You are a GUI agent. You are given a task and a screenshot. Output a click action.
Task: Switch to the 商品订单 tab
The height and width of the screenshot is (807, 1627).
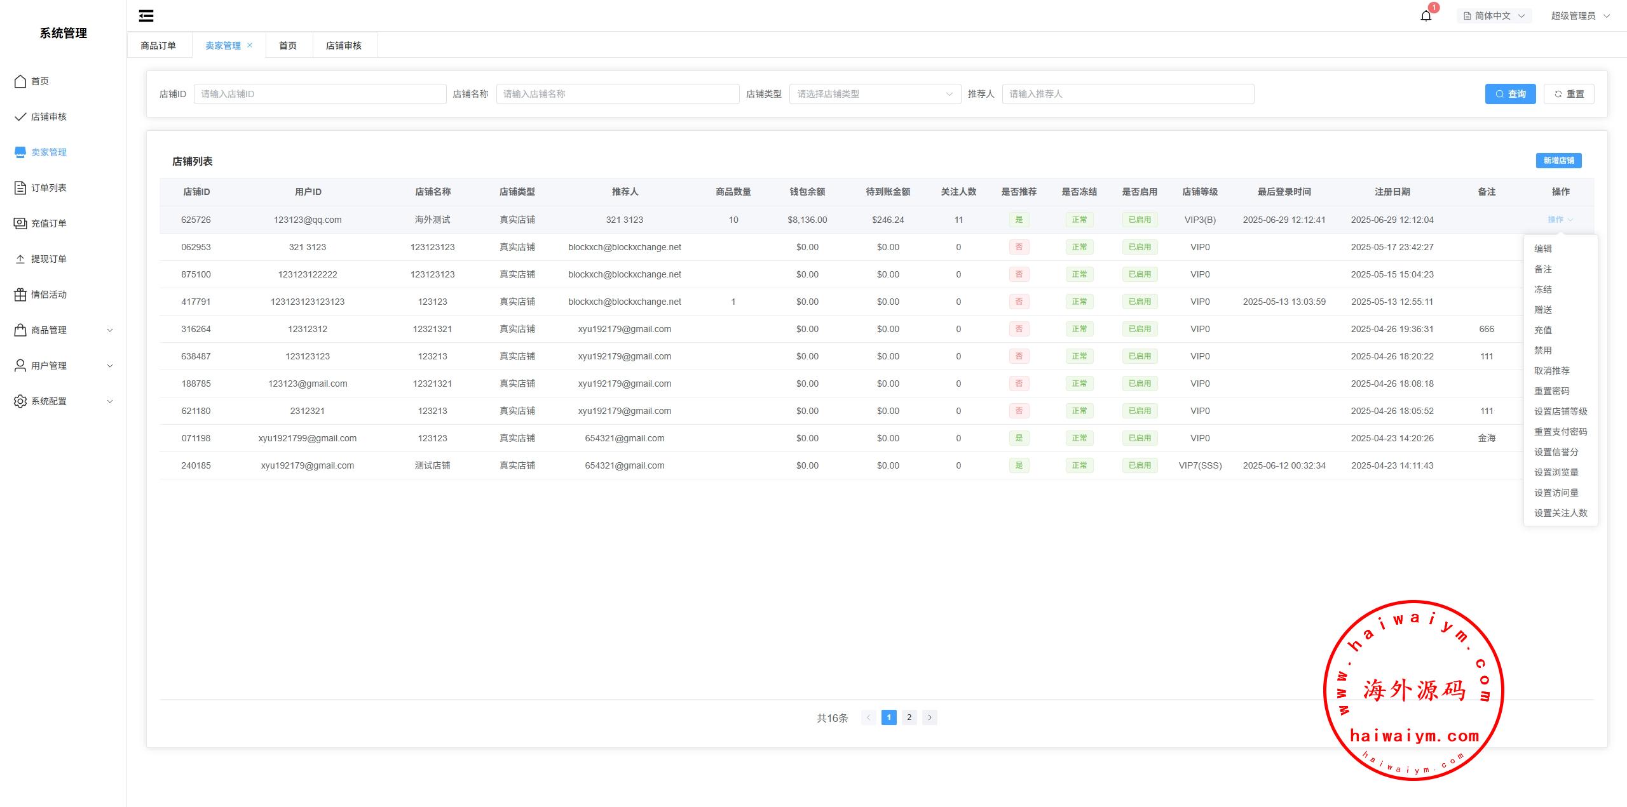coord(158,46)
